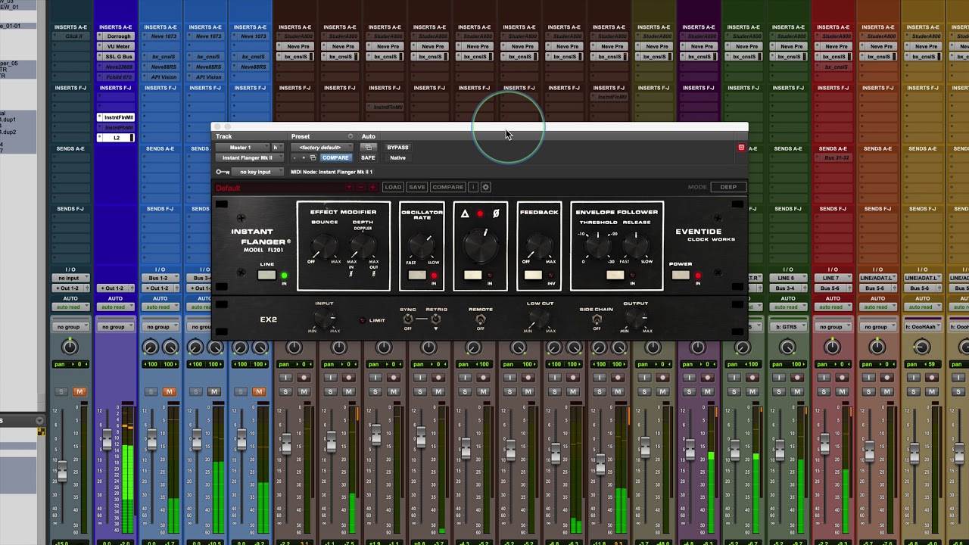The image size is (969, 545).
Task: Open the 'b: GTRS' group dropdown
Action: [787, 327]
